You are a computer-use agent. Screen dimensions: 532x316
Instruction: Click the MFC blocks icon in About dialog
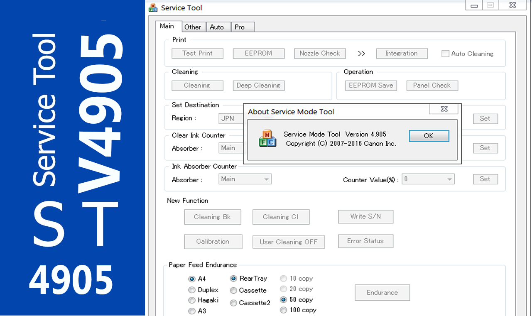267,138
